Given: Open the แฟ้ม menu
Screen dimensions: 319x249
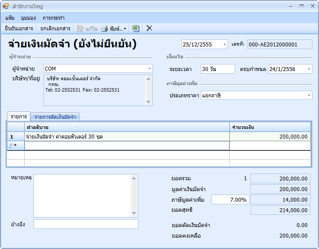Looking at the screenshot, I should pos(10,18).
